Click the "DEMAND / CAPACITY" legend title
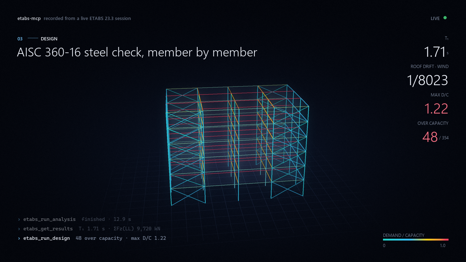Screen dimensions: 466x262 point(404,235)
